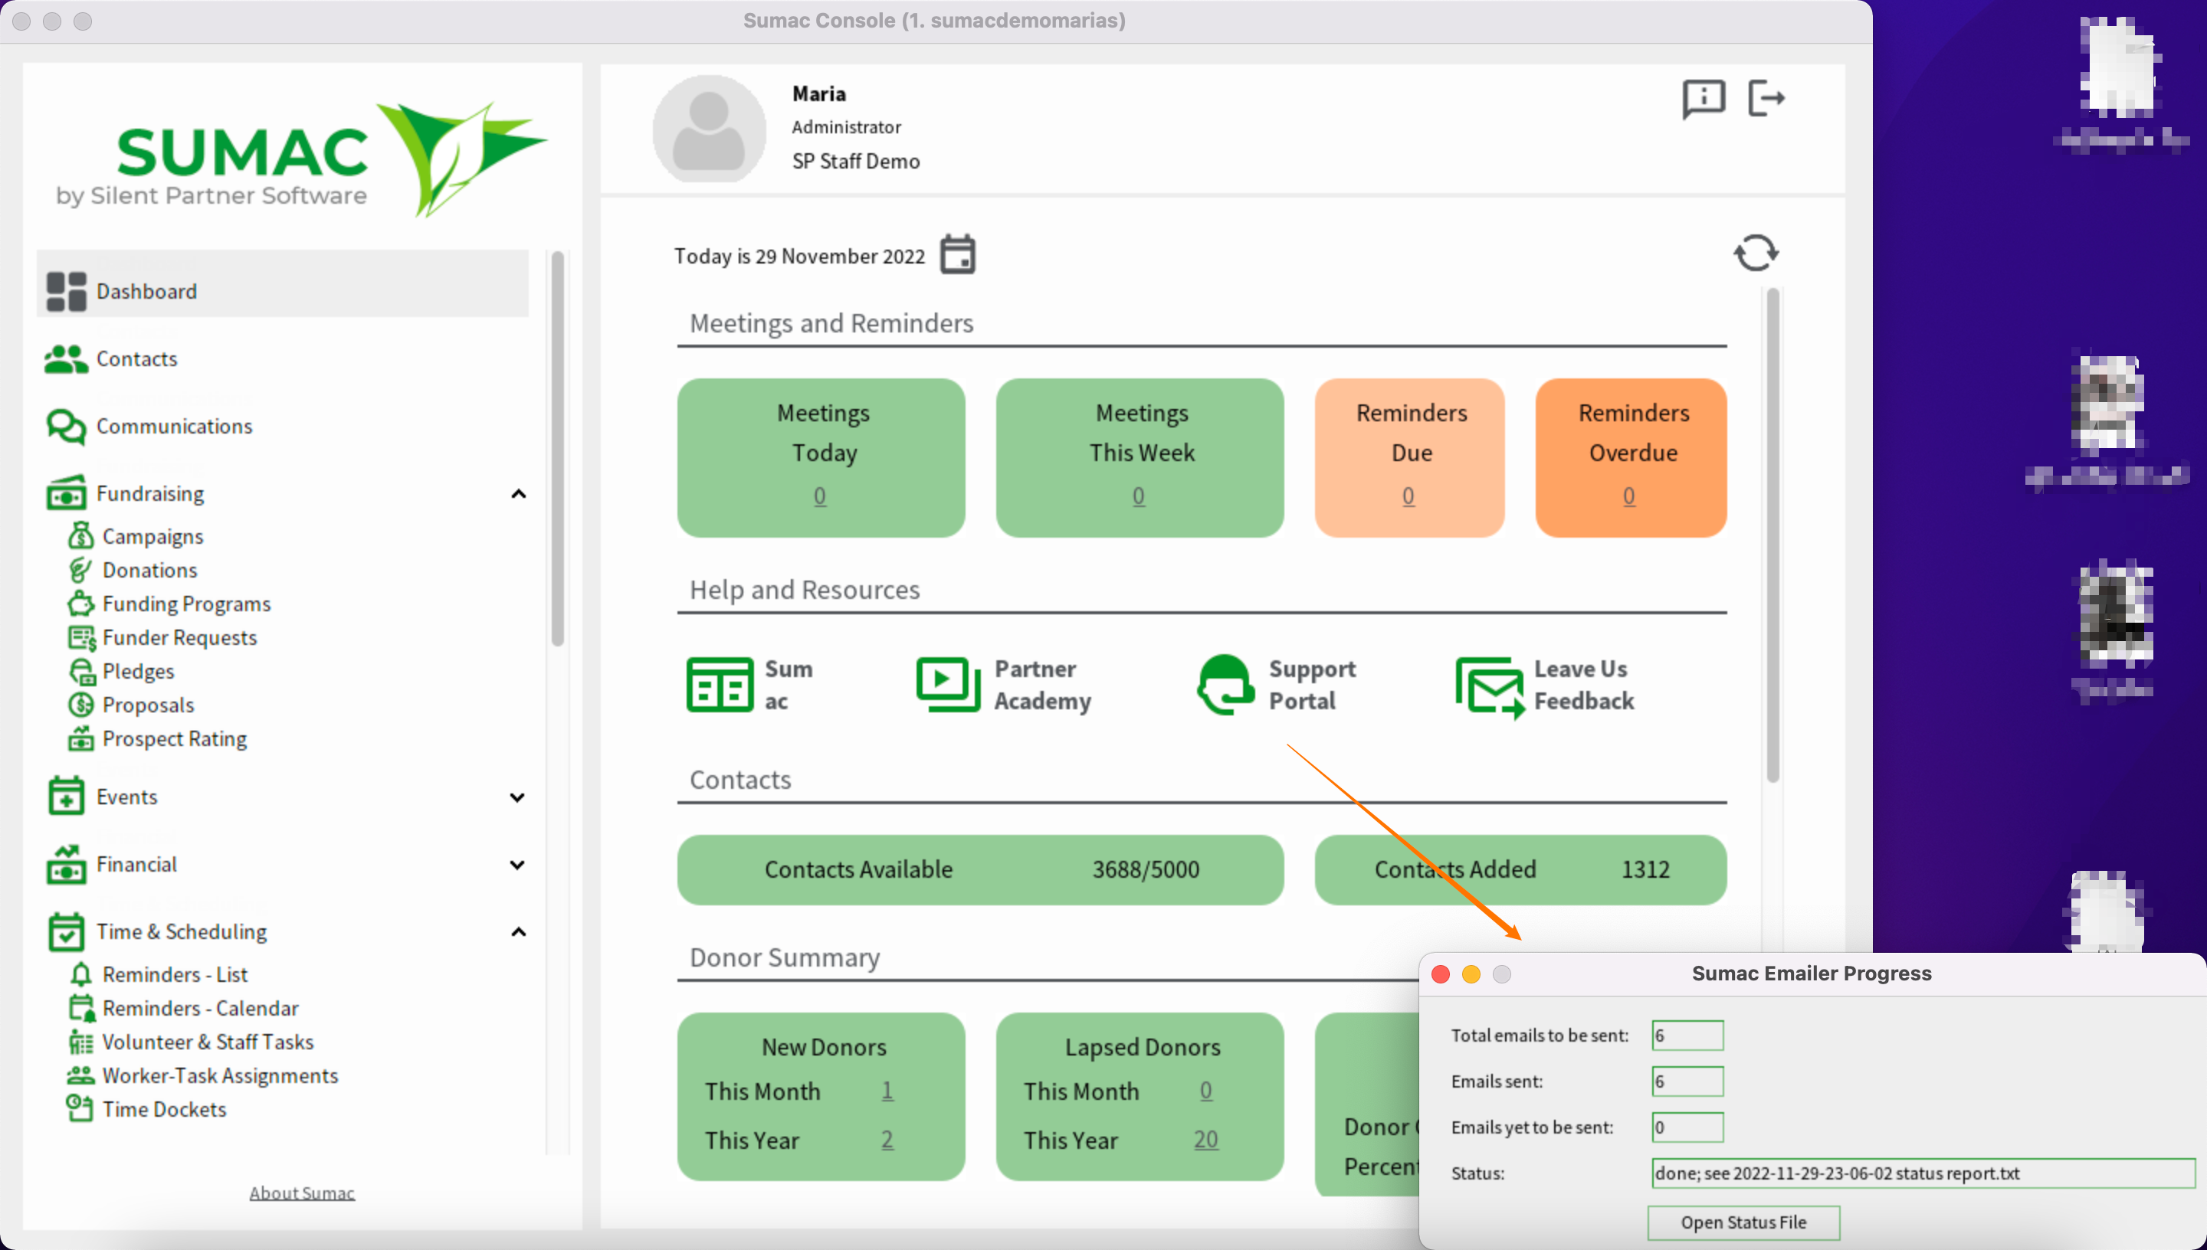Open Contacts in the sidebar
This screenshot has height=1250, width=2207.
coord(136,359)
